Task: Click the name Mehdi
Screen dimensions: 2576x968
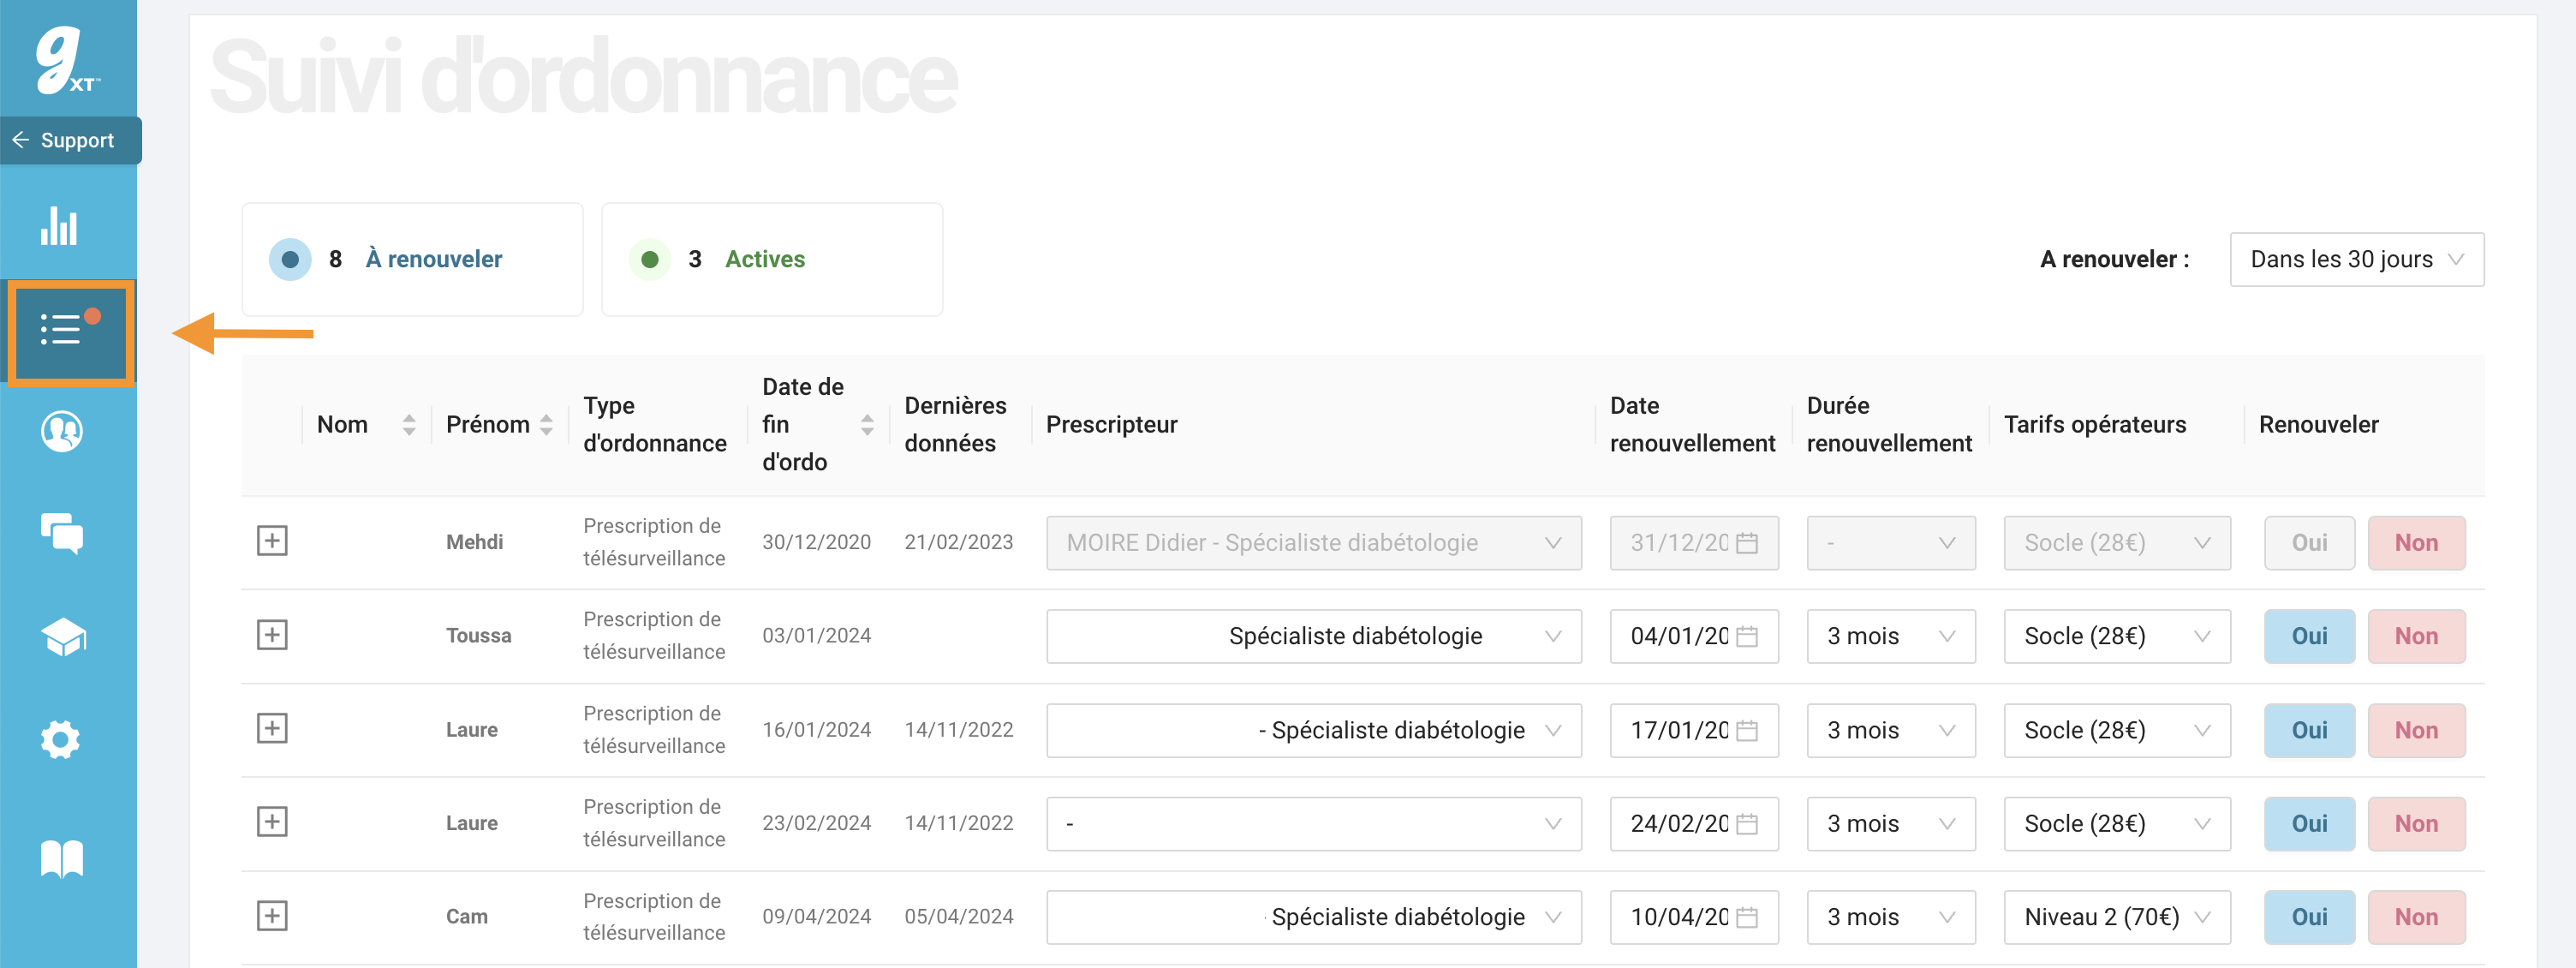Action: pyautogui.click(x=474, y=543)
